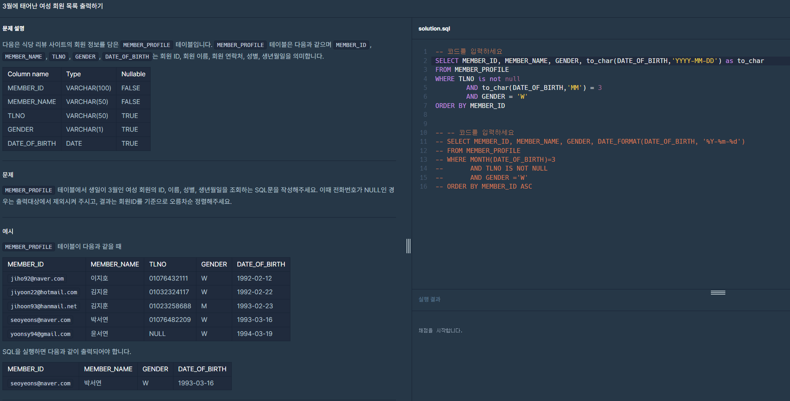This screenshot has width=790, height=401.
Task: Click commented line with DATE_FORMAT
Action: [590, 141]
